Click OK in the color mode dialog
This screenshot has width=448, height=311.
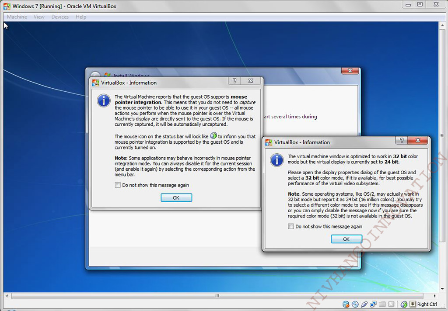coord(346,239)
